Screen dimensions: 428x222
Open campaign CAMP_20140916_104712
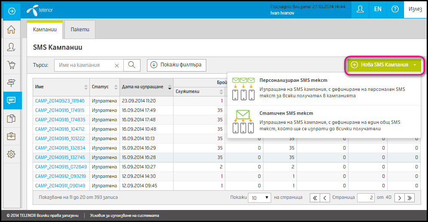click(x=60, y=129)
